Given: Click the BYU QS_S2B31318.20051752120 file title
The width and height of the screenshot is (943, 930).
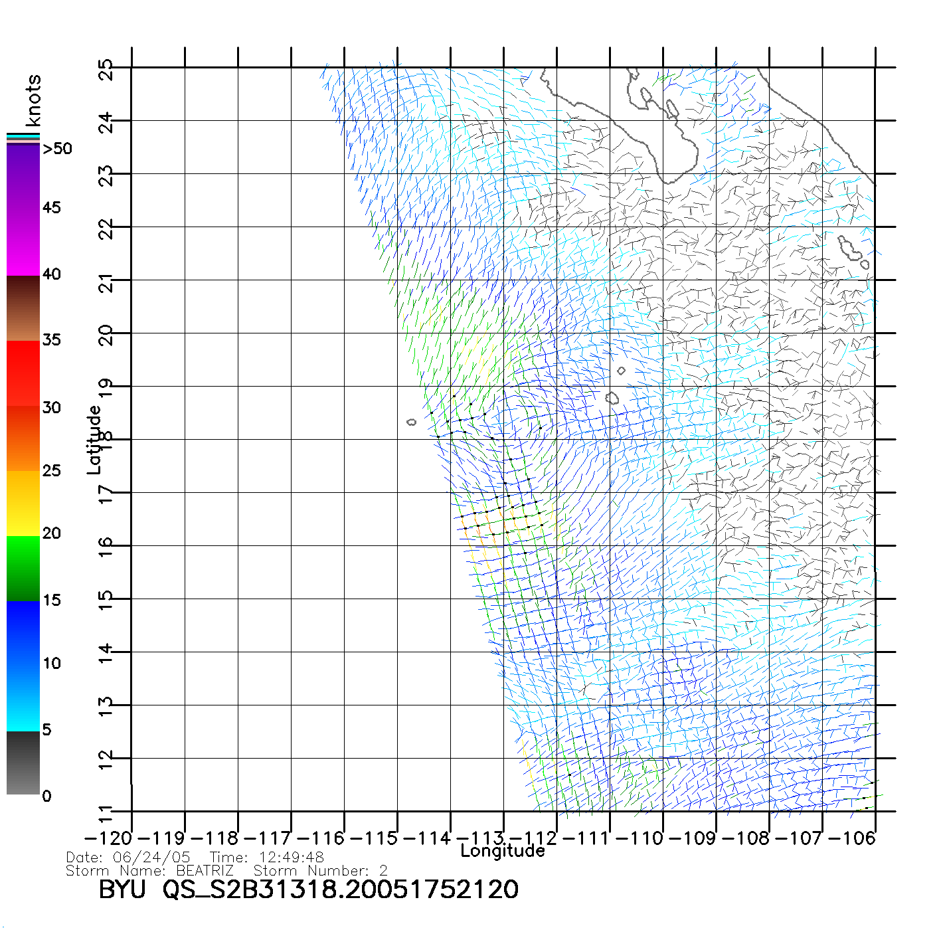Looking at the screenshot, I should coord(308,890).
